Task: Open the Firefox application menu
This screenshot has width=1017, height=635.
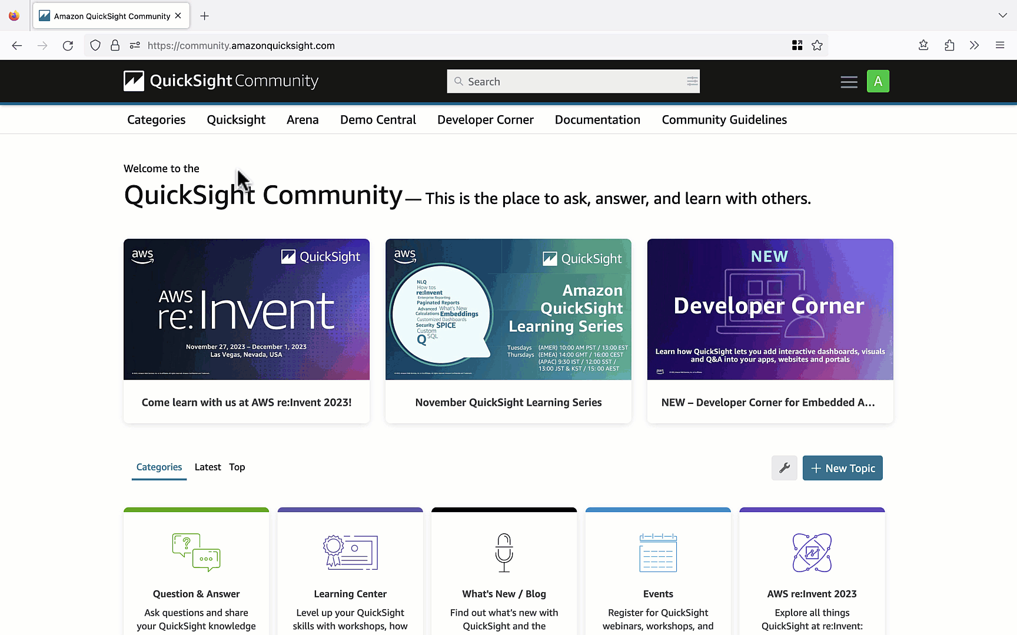Action: click(x=1000, y=45)
